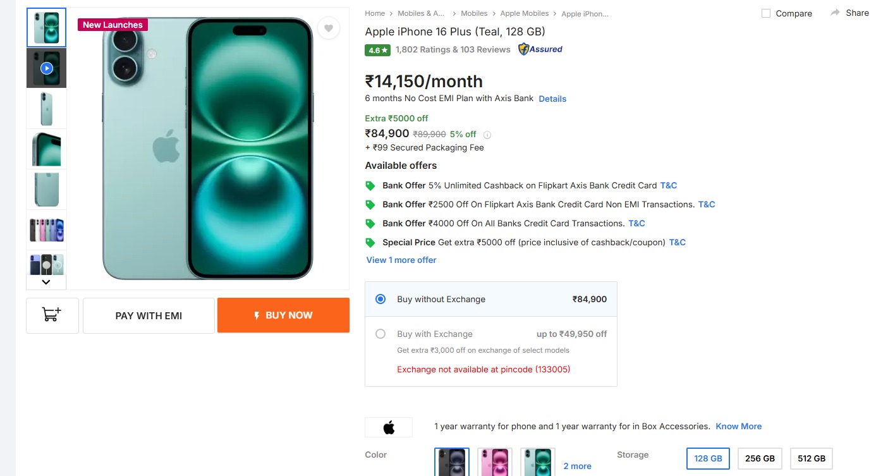Play the product video thumbnail
876x476 pixels.
[46, 68]
